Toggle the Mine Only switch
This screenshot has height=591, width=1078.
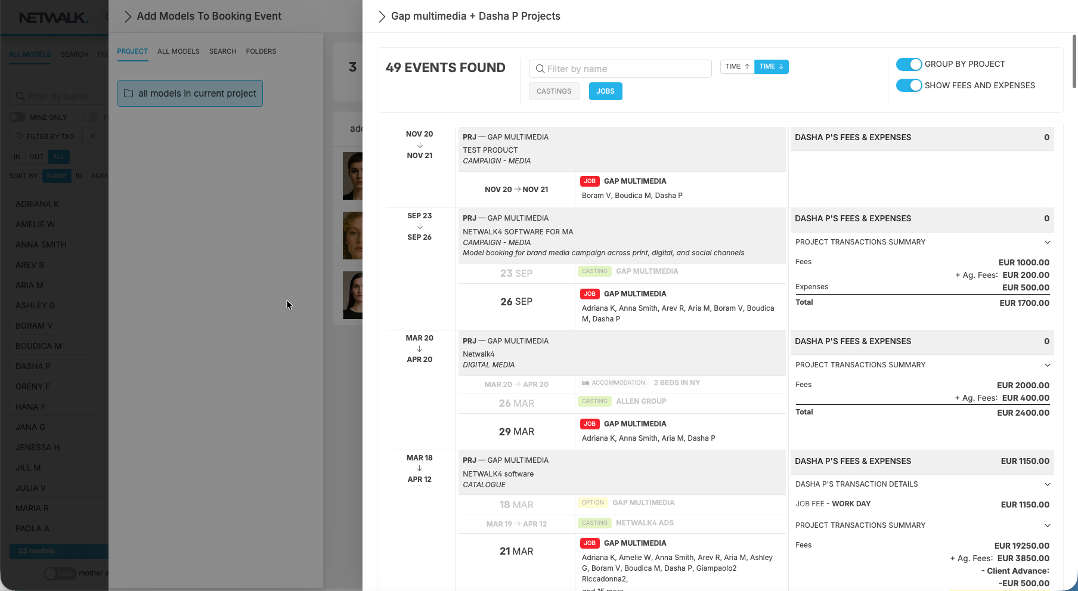coord(17,117)
